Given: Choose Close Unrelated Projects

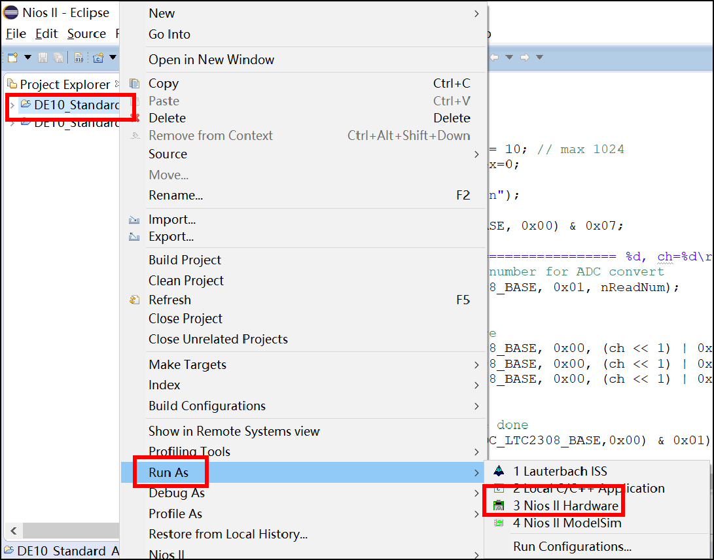Looking at the screenshot, I should coord(304,339).
